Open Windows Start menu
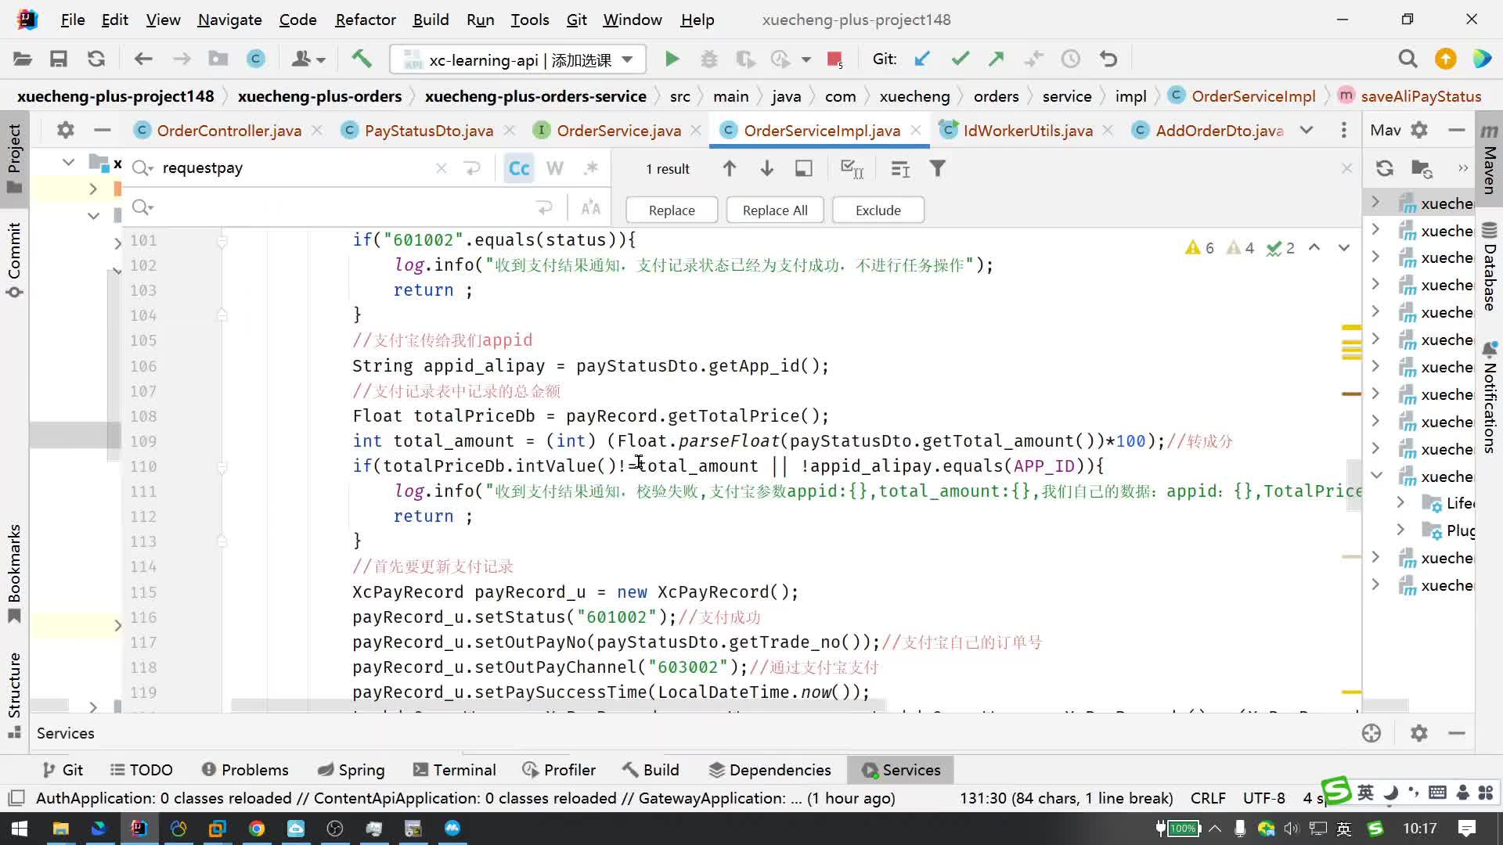The image size is (1503, 845). tap(20, 829)
